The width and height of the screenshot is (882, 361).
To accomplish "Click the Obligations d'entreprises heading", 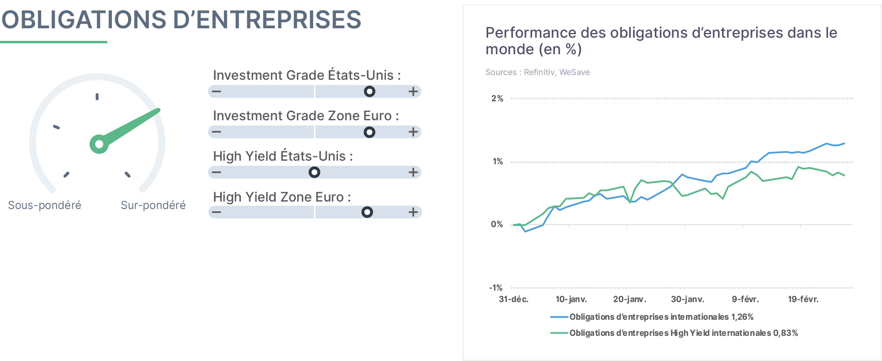I will point(181,20).
